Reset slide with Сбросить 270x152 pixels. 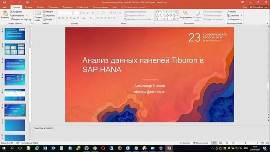coord(49,16)
